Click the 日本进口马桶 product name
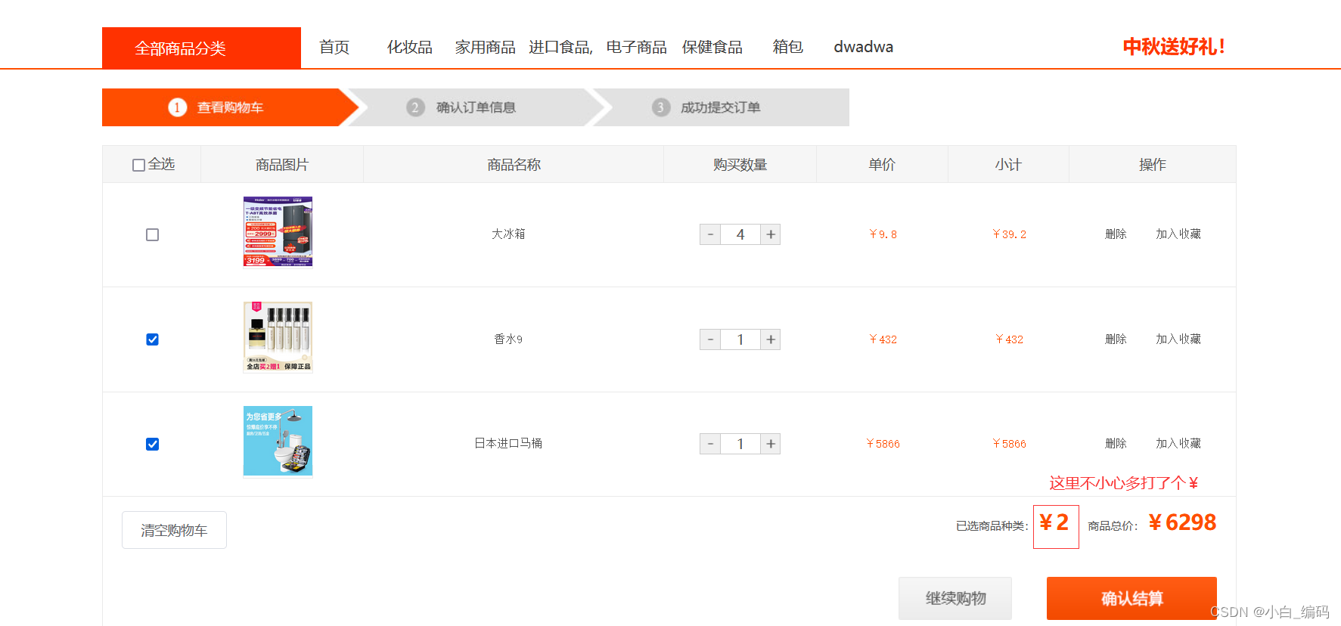The height and width of the screenshot is (626, 1341). pos(508,444)
